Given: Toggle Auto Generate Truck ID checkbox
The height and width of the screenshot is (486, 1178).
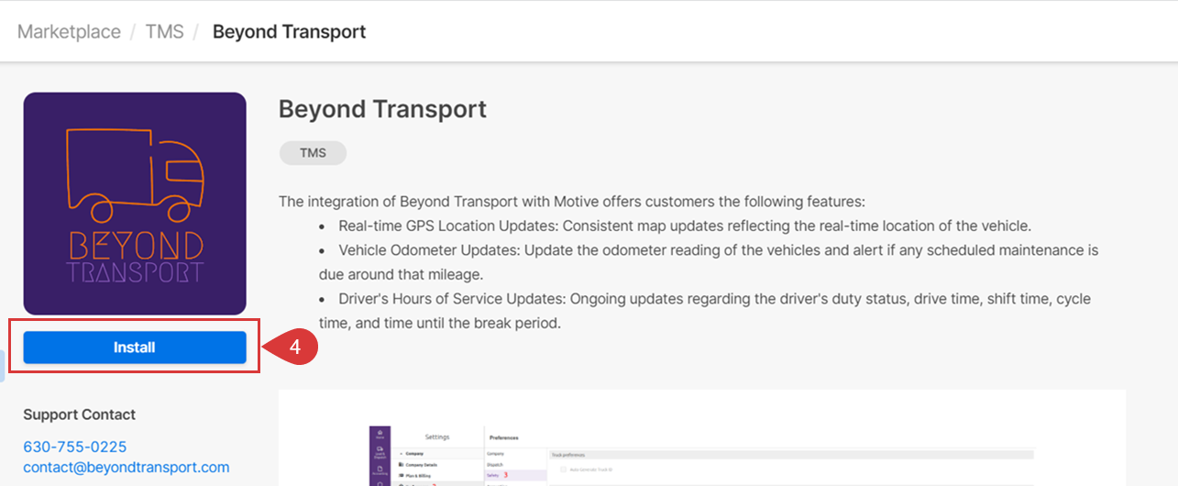Looking at the screenshot, I should 562,469.
